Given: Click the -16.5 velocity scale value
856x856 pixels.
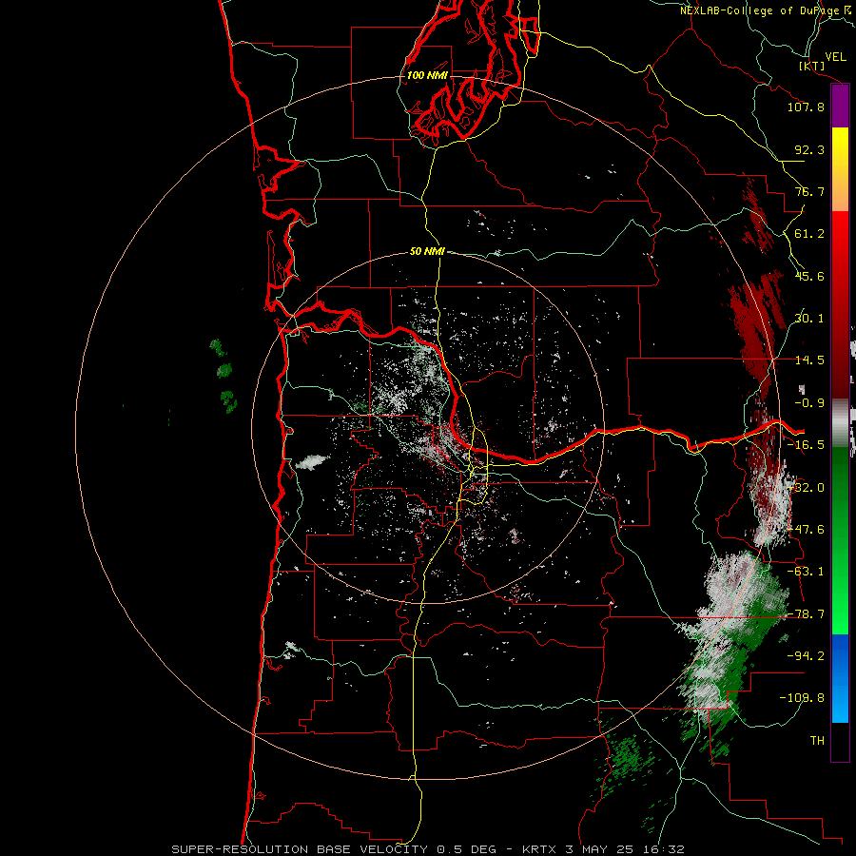Looking at the screenshot, I should click(x=806, y=445).
